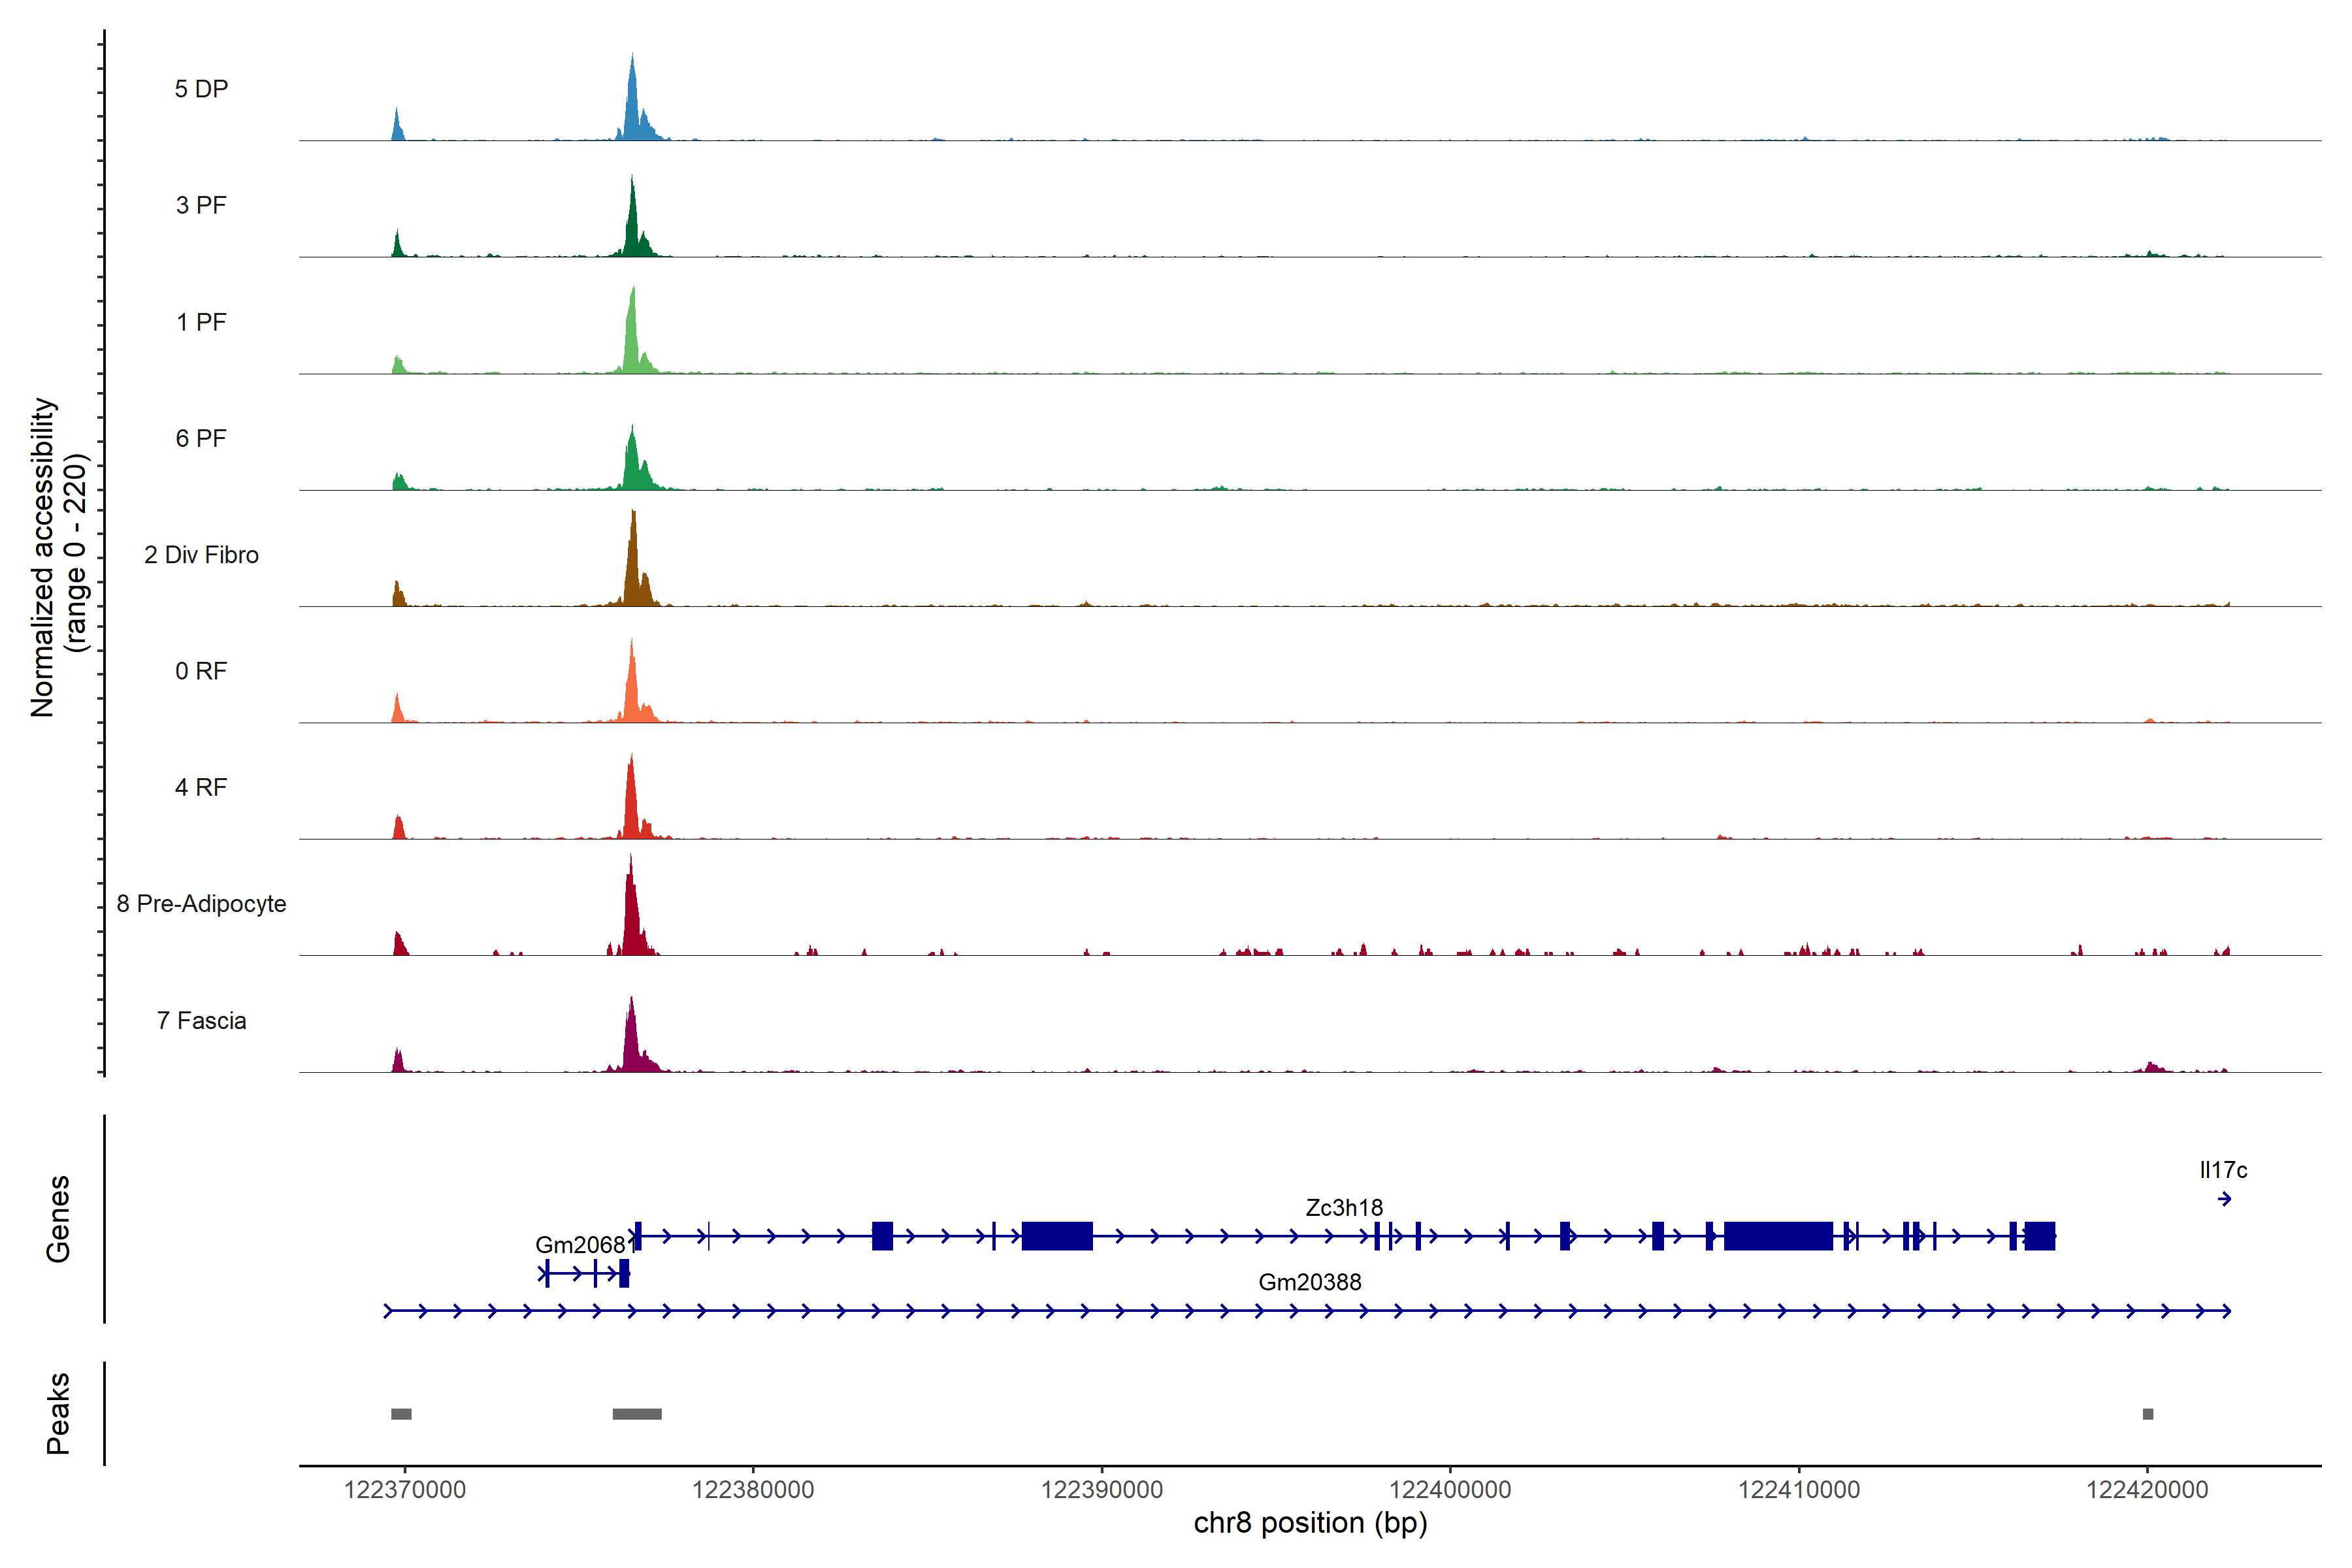Click the 6 PF track label
The height and width of the screenshot is (1568, 2352).
[201, 438]
